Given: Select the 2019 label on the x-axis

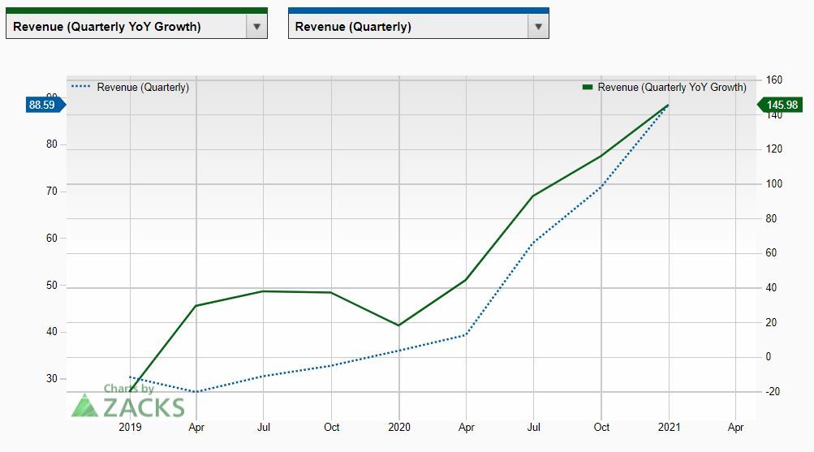Looking at the screenshot, I should click(130, 427).
